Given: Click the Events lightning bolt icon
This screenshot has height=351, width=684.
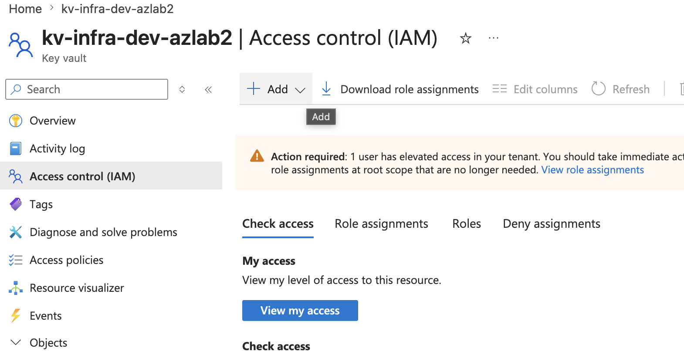Looking at the screenshot, I should pos(16,316).
